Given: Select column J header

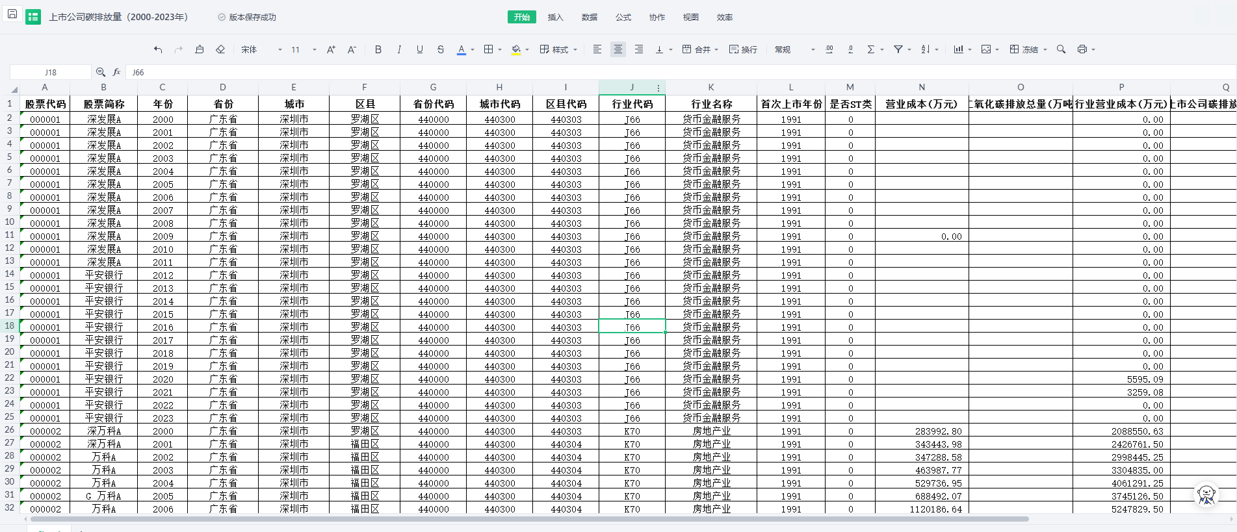Looking at the screenshot, I should pos(632,87).
